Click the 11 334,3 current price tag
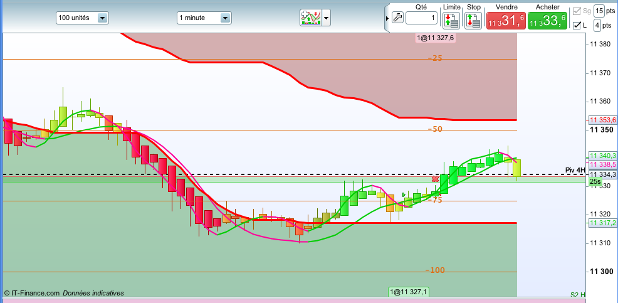Image resolution: width=618 pixels, height=303 pixels. pos(602,174)
